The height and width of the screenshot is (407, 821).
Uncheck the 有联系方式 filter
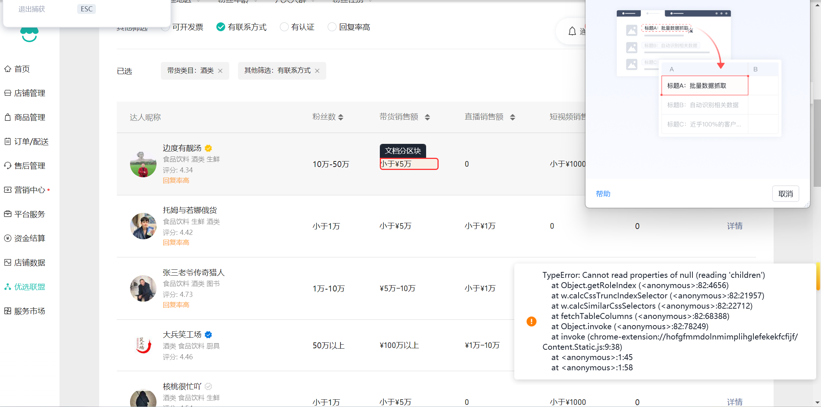(x=221, y=27)
